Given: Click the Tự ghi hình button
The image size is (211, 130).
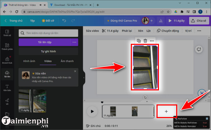Looking at the screenshot, I should point(48,51).
